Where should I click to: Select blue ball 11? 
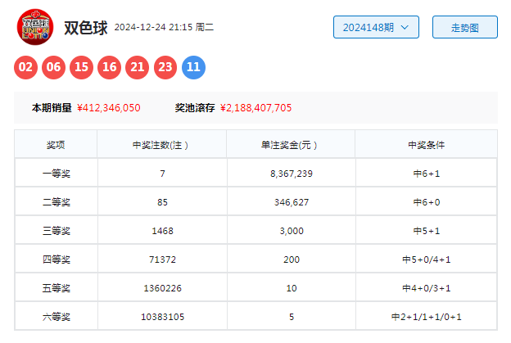pyautogui.click(x=193, y=67)
